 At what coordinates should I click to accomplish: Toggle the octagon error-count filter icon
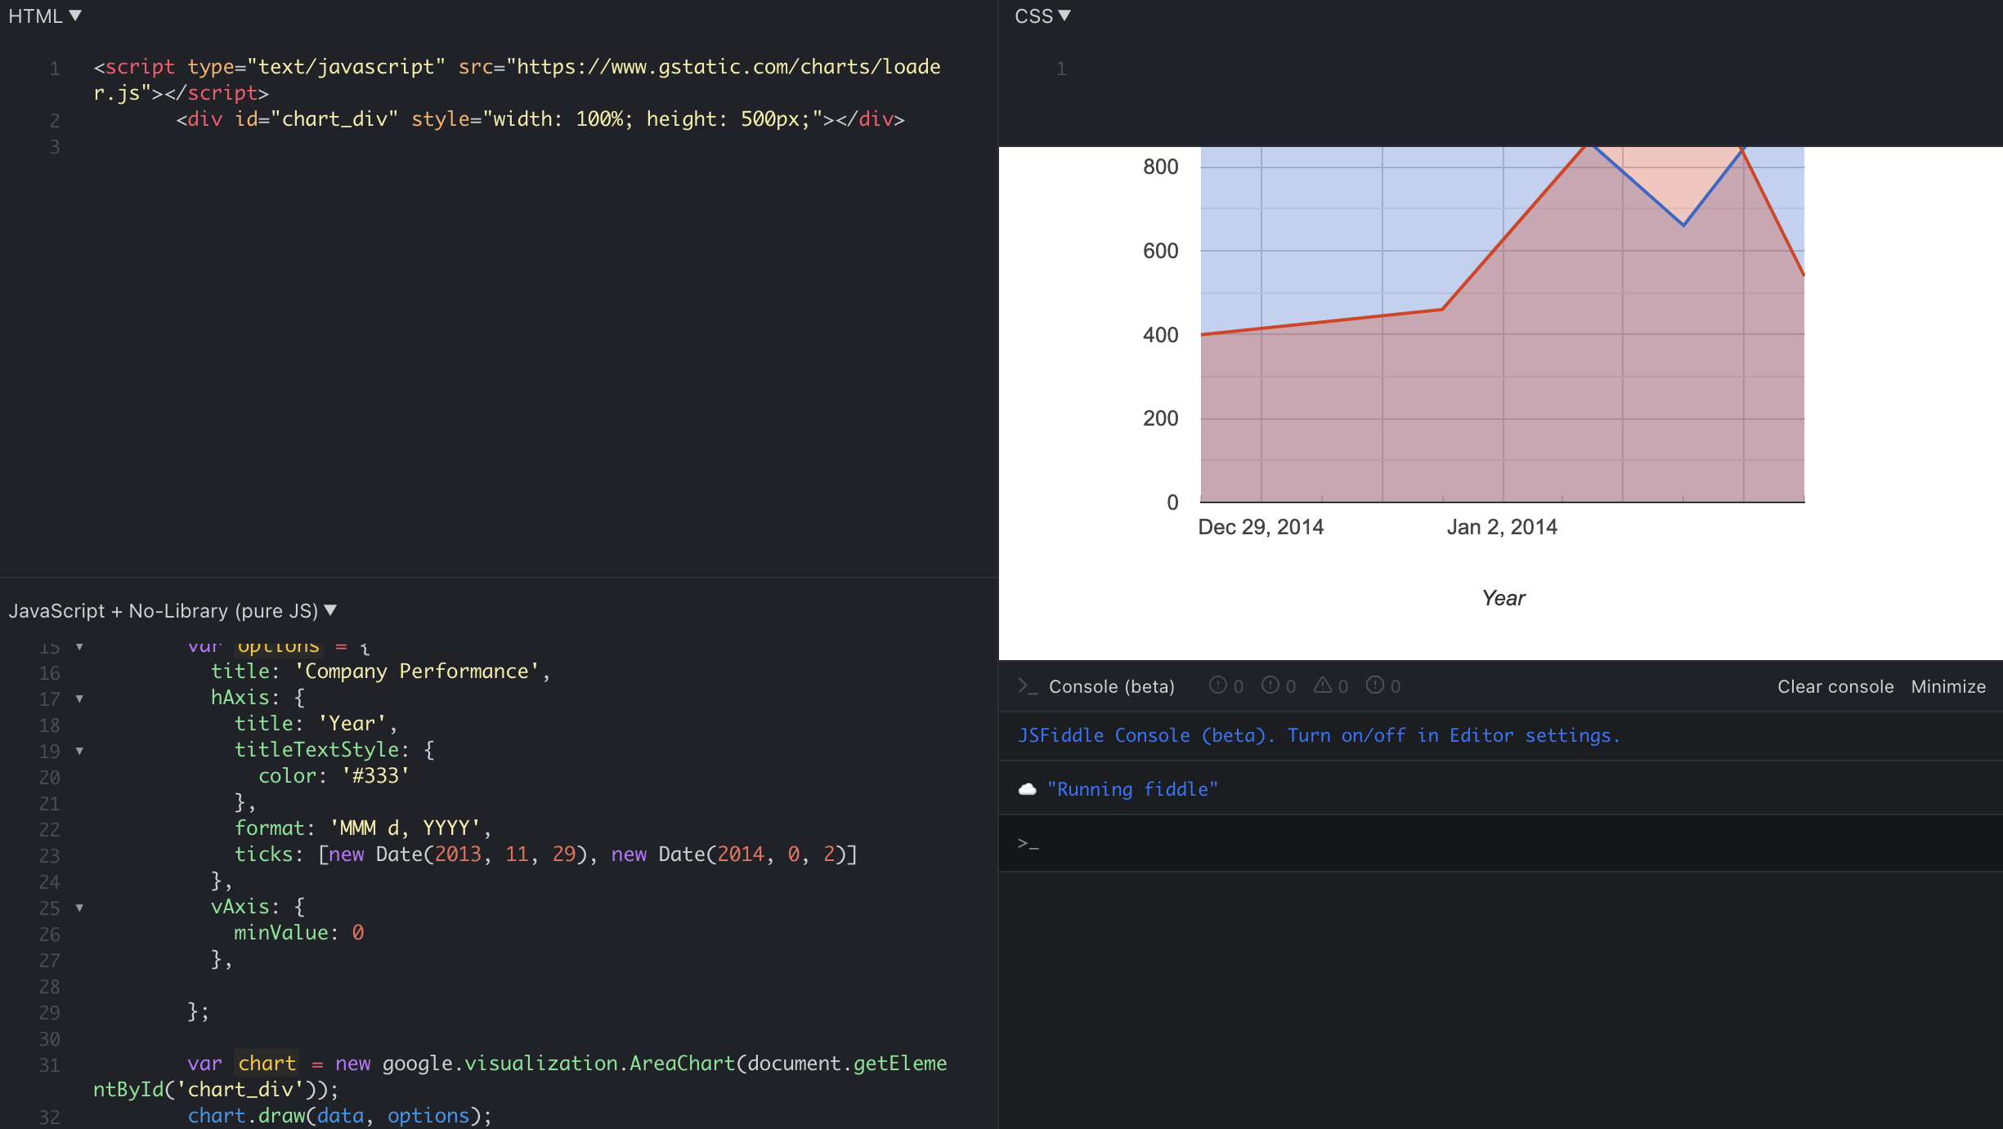point(1374,685)
